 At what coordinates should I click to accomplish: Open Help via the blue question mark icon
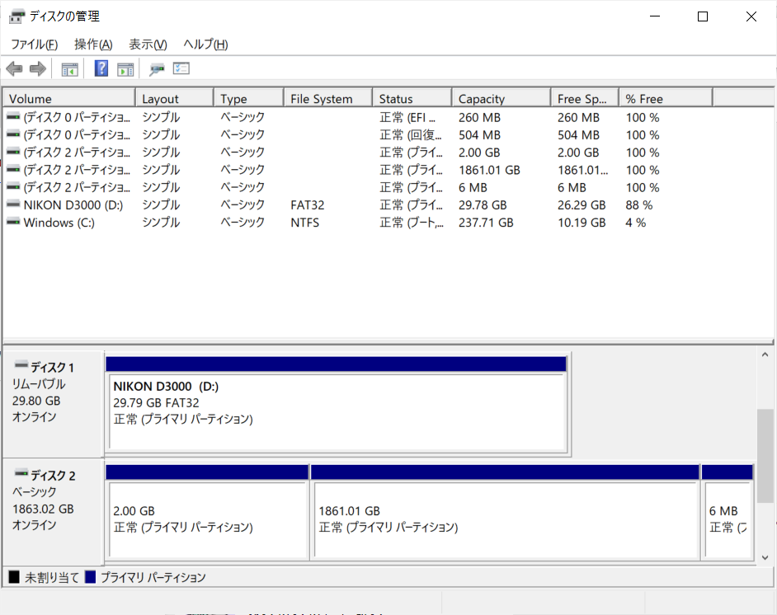101,69
